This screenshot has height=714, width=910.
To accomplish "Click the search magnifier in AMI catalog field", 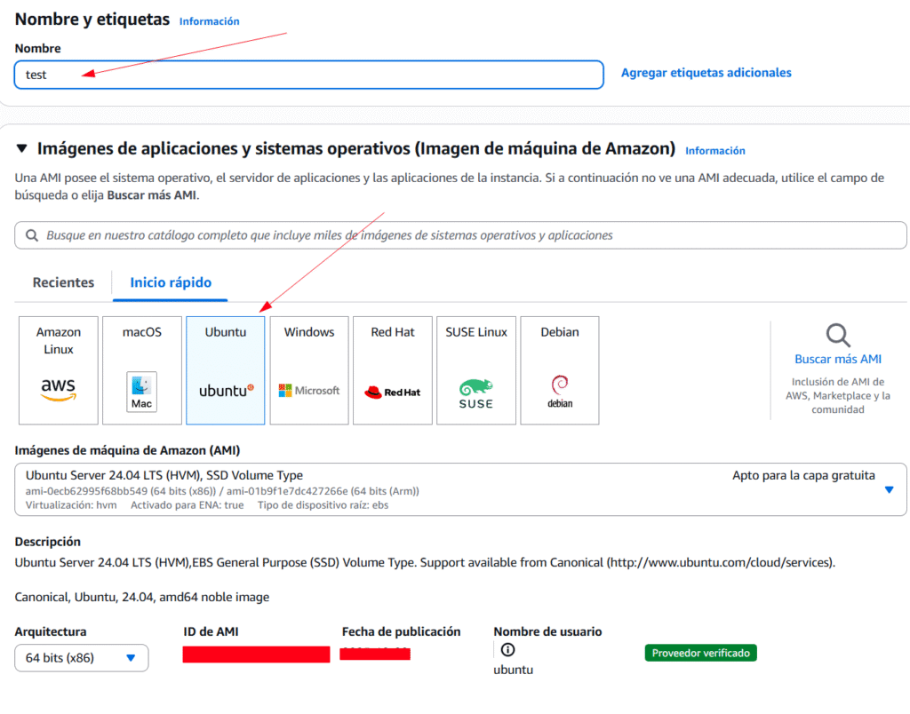I will 32,235.
